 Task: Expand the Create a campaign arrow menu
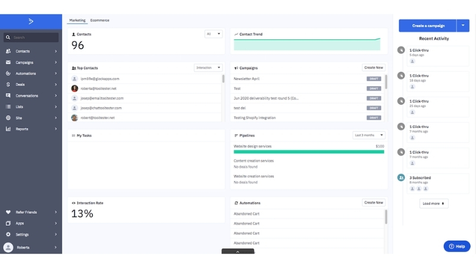464,26
